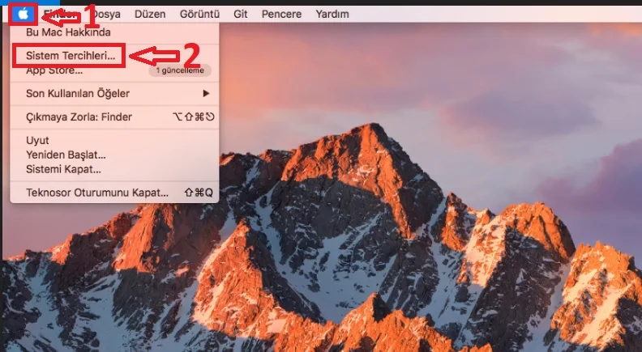642x352 pixels.
Task: Open the Pencere menu
Action: [x=281, y=15]
